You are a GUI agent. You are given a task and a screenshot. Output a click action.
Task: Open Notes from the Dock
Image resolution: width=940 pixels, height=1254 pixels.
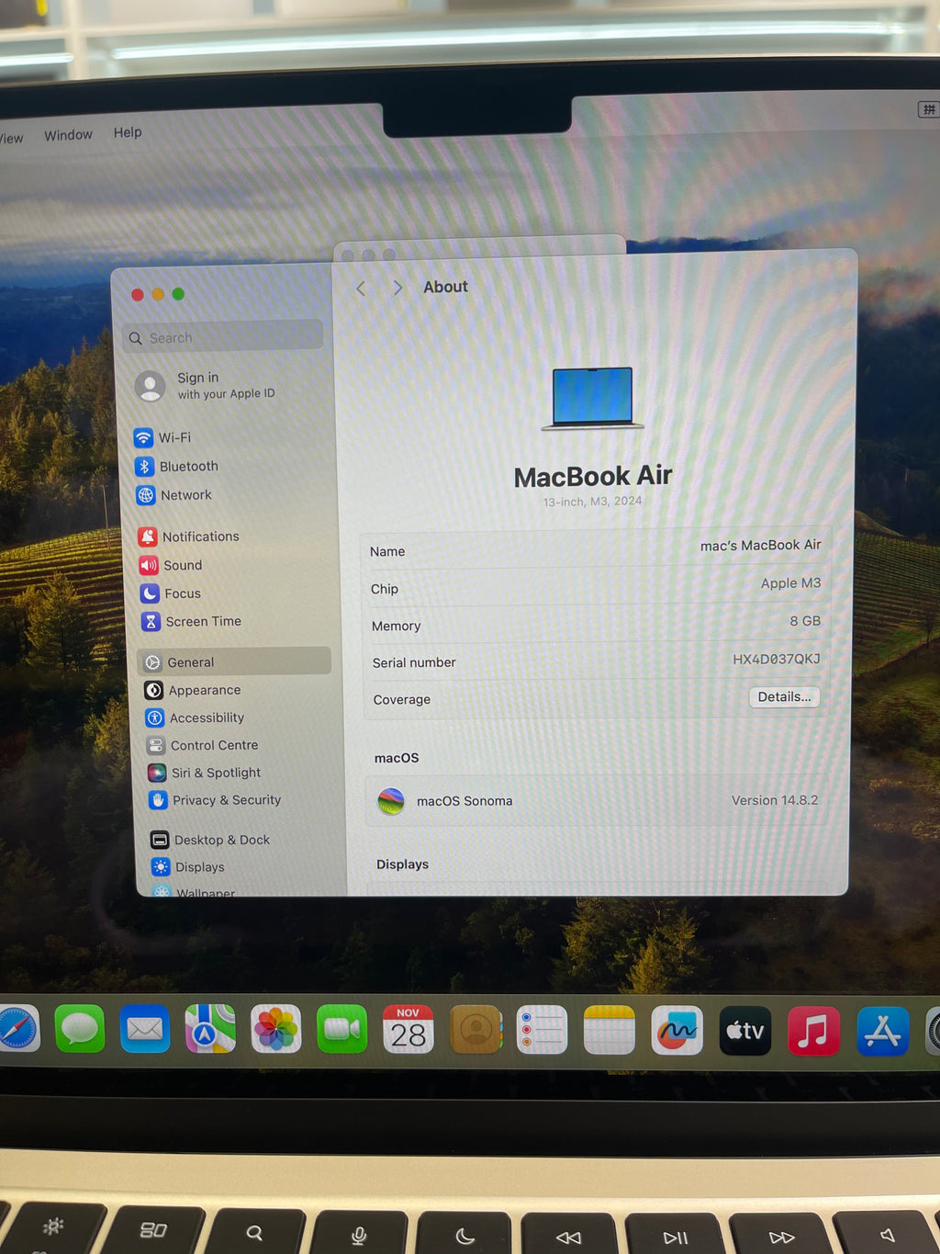pos(609,1029)
